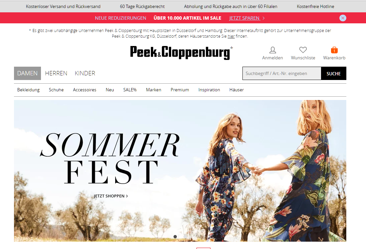Select the DAMEN tab
The height and width of the screenshot is (249, 366).
coord(27,73)
